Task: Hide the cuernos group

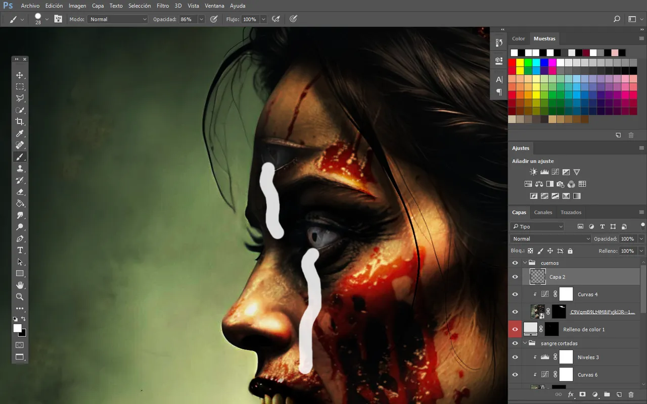Action: [x=515, y=263]
